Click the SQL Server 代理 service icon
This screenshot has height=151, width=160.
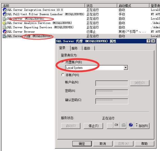pyautogui.click(x=5, y=36)
